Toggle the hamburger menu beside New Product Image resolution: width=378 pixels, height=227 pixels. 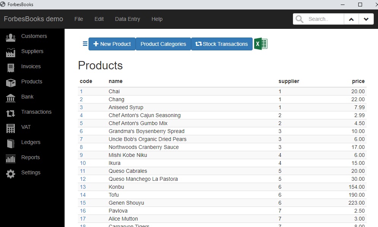coord(85,44)
